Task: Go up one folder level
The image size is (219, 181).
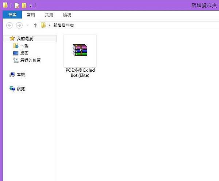Action: coord(35,26)
